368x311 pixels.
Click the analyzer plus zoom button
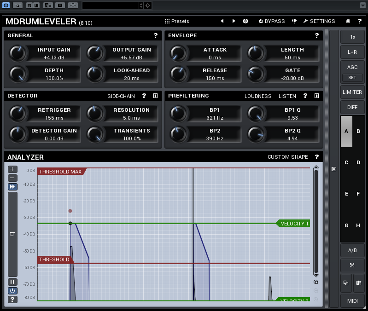[12, 169]
